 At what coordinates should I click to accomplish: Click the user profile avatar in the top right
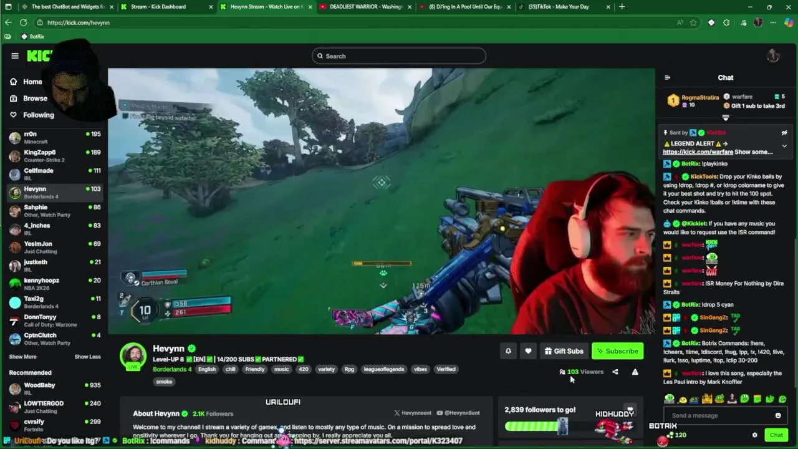[x=773, y=56]
